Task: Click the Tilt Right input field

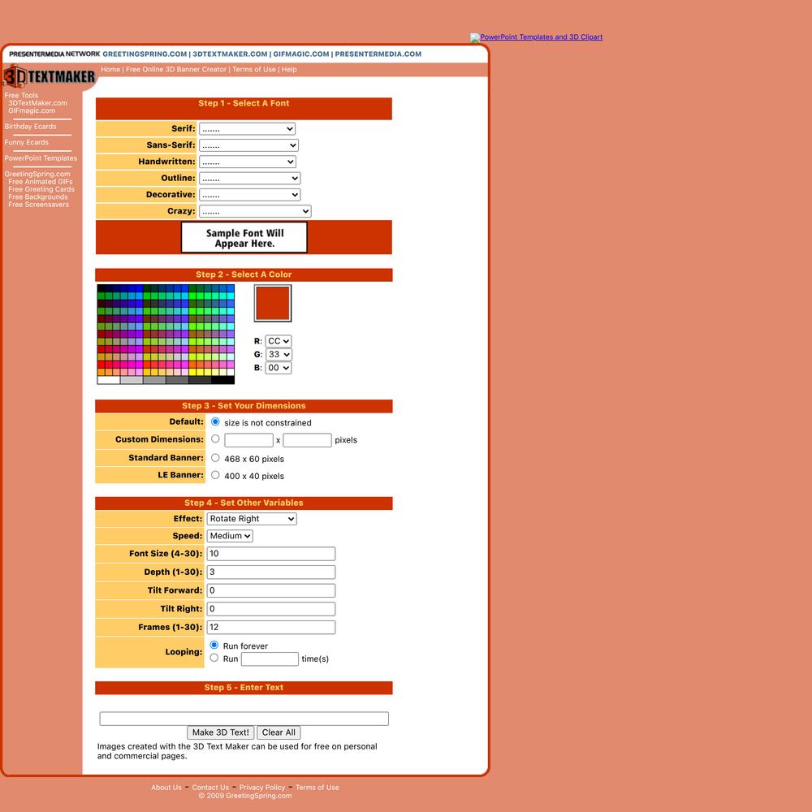Action: [x=271, y=609]
